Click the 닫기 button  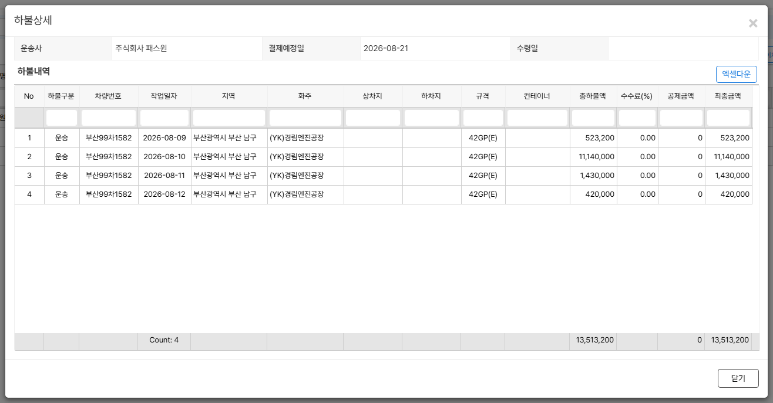pyautogui.click(x=738, y=378)
